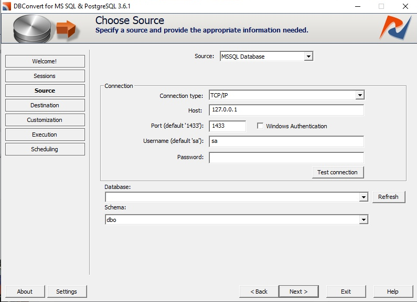The width and height of the screenshot is (417, 302).
Task: Switch to the Sessions step
Action: click(45, 76)
